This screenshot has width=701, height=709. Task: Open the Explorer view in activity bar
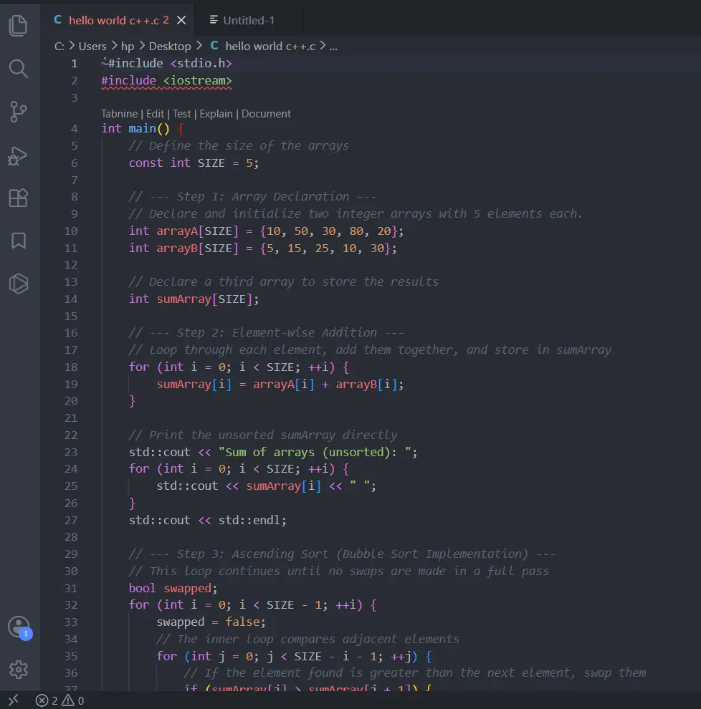tap(18, 25)
